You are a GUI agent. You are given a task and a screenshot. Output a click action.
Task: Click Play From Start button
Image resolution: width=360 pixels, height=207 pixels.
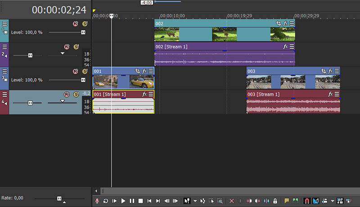114,201
